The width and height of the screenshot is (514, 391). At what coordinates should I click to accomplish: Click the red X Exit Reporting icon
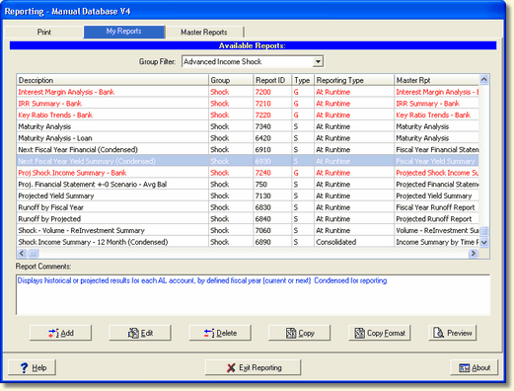pyautogui.click(x=231, y=367)
